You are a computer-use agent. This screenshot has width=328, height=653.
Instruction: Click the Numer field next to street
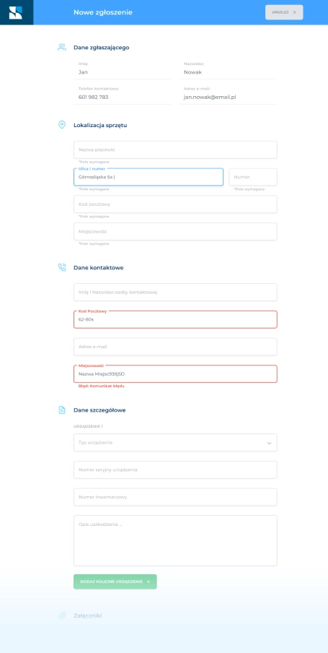253,177
